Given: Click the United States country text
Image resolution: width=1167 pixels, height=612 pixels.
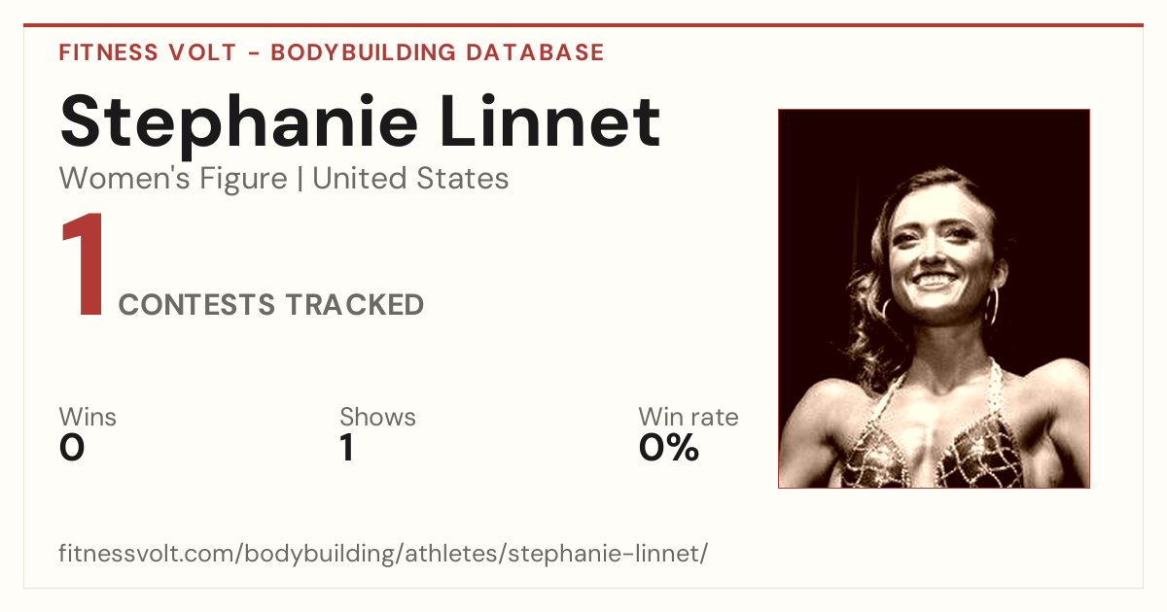Looking at the screenshot, I should pos(410,179).
